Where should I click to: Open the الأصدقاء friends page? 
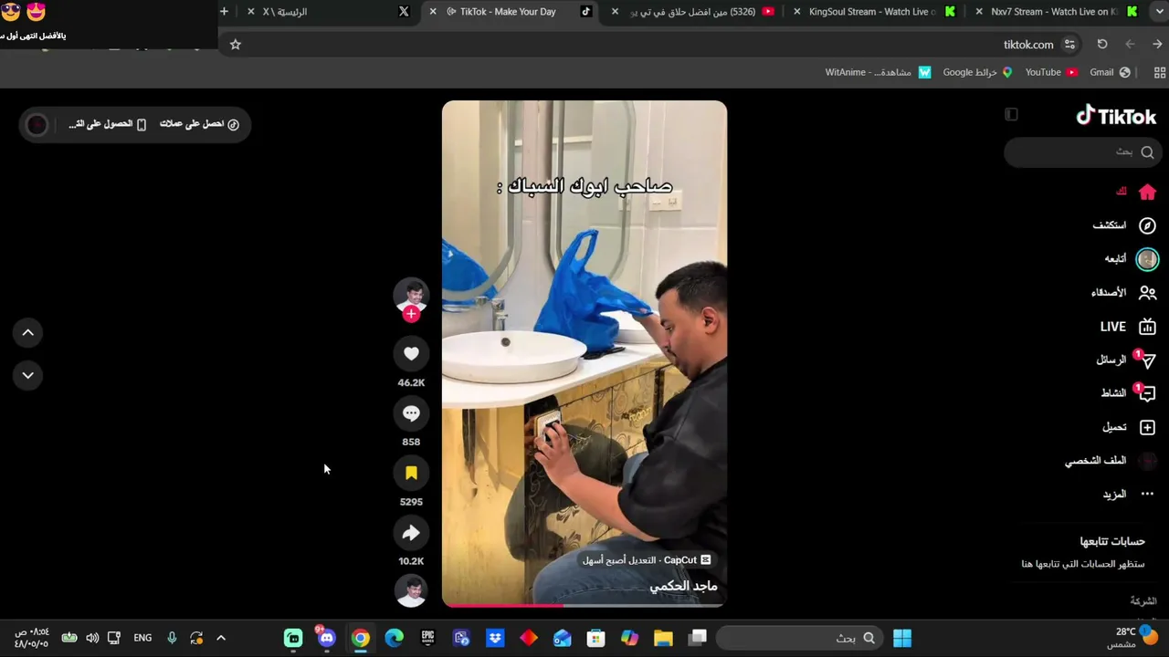tap(1124, 293)
